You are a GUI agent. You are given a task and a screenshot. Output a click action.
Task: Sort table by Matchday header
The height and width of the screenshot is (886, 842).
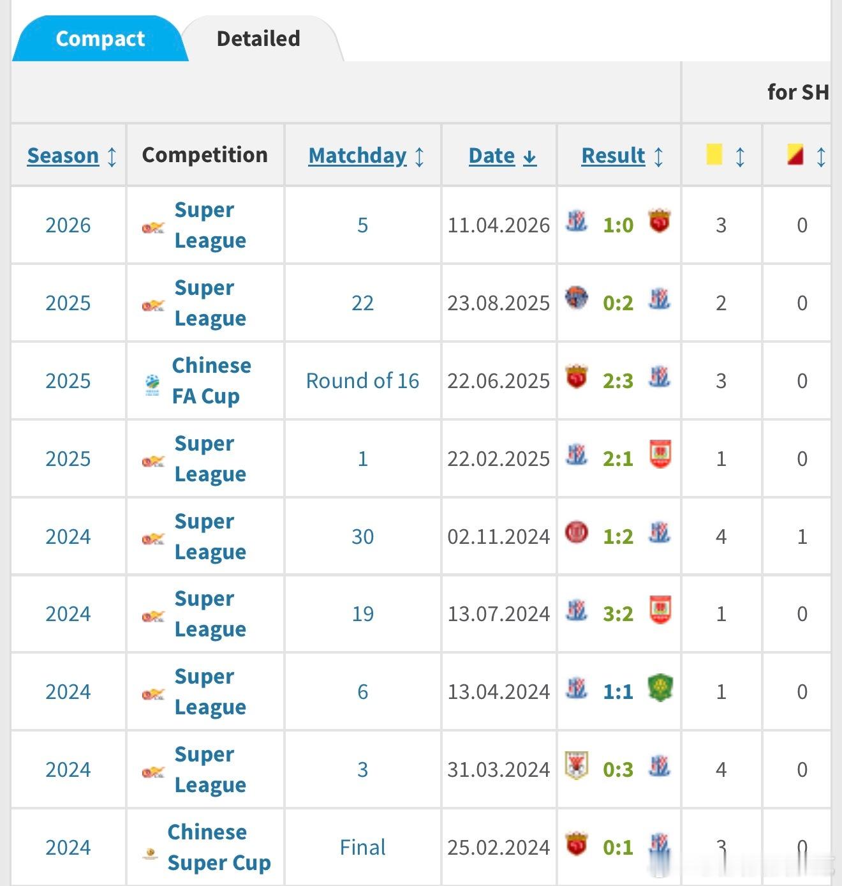point(357,156)
